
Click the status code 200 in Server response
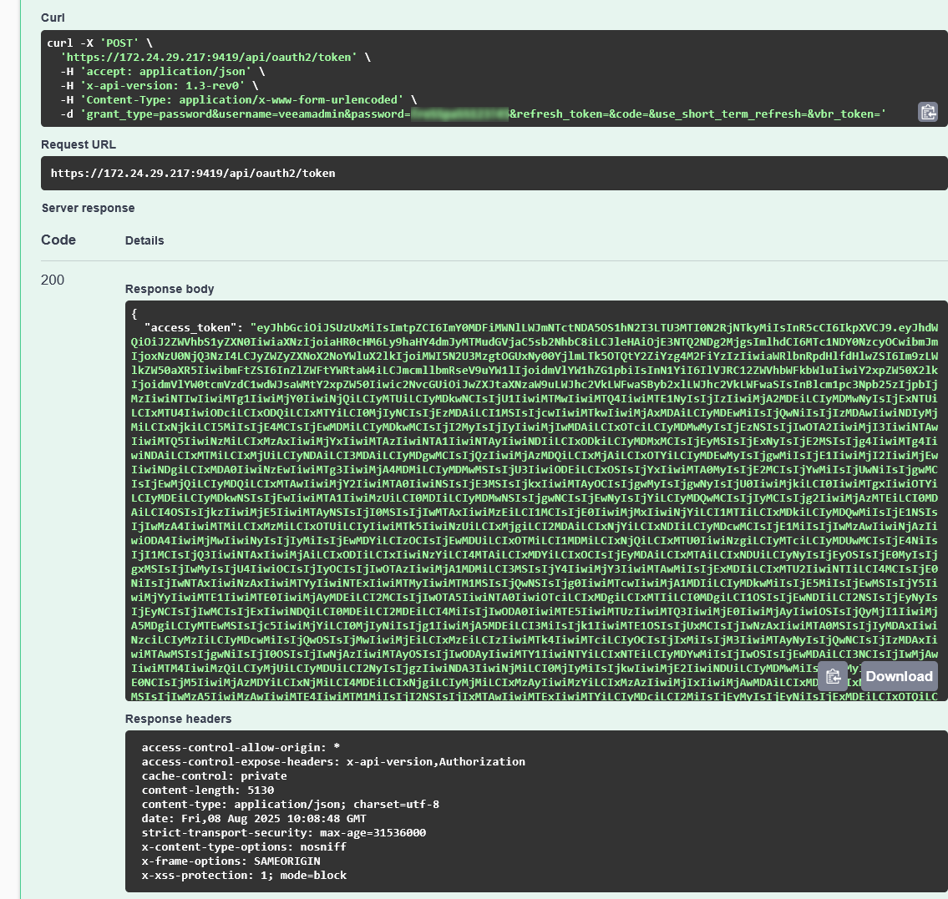pos(53,280)
